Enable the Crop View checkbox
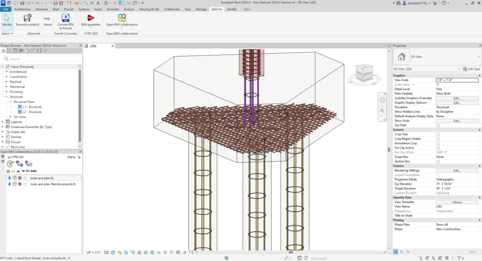The height and width of the screenshot is (261, 482). [x=438, y=134]
